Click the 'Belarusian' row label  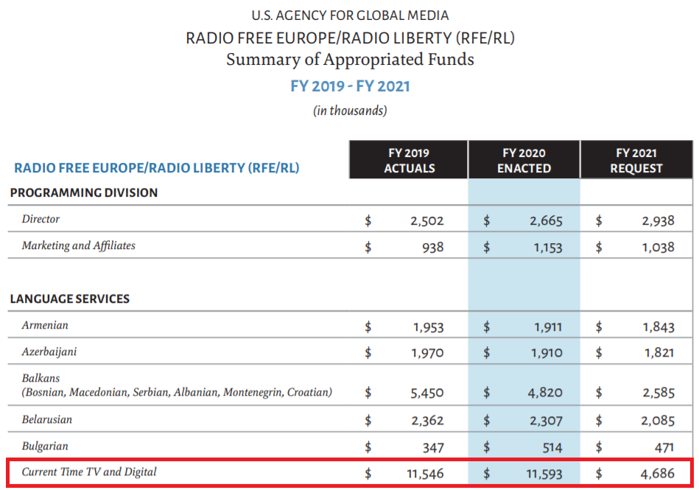click(47, 419)
